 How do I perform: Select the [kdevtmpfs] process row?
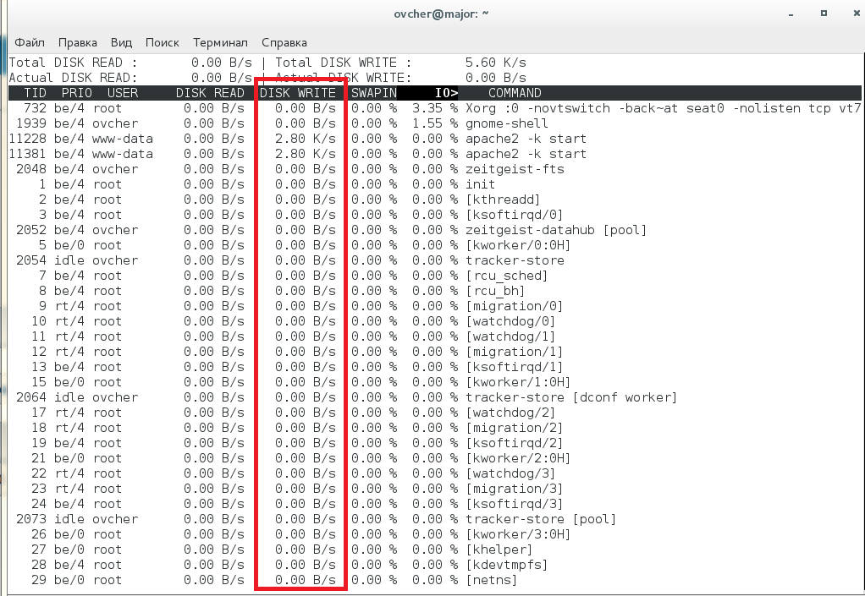[435, 566]
